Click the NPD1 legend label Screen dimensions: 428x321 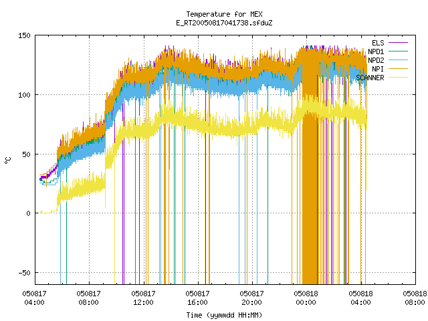tap(376, 51)
